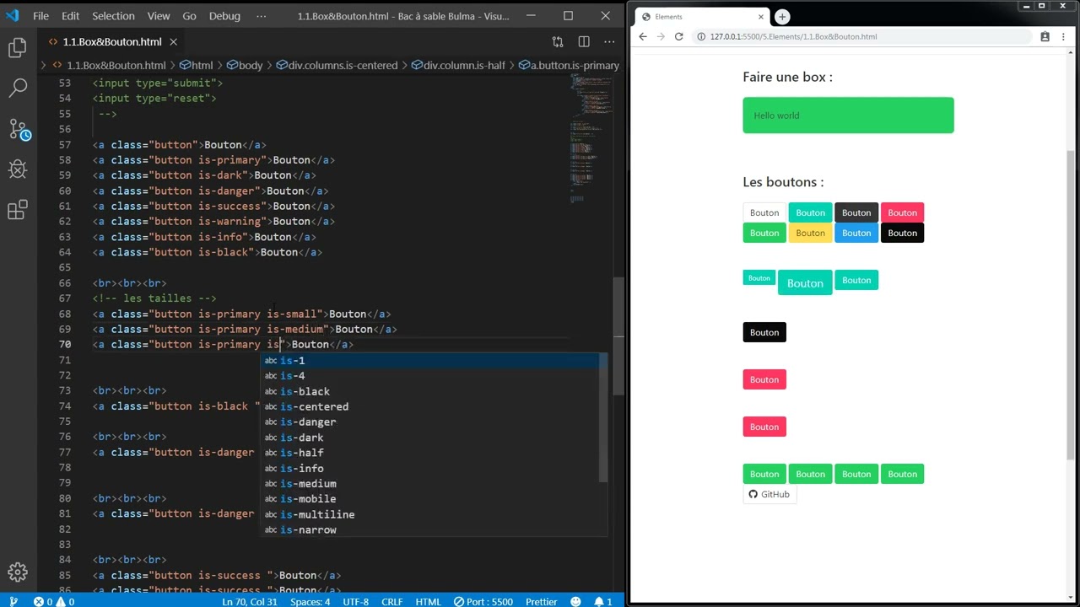
Task: Open the Search view in activity bar
Action: coord(18,88)
